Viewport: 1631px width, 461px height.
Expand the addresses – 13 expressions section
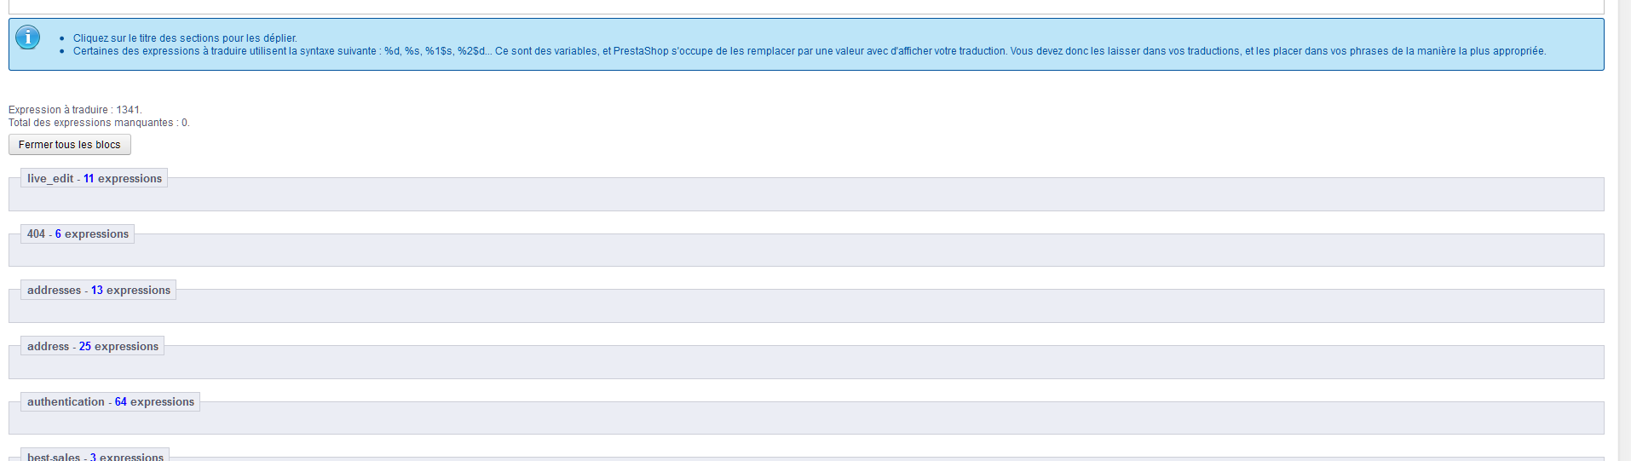pyautogui.click(x=99, y=290)
